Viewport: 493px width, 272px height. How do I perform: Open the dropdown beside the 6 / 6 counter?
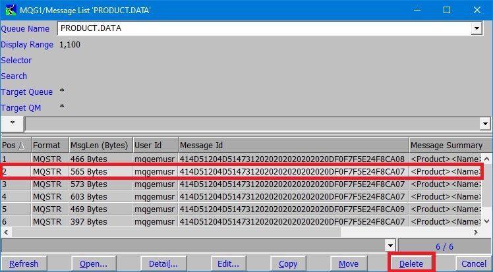[x=390, y=246]
